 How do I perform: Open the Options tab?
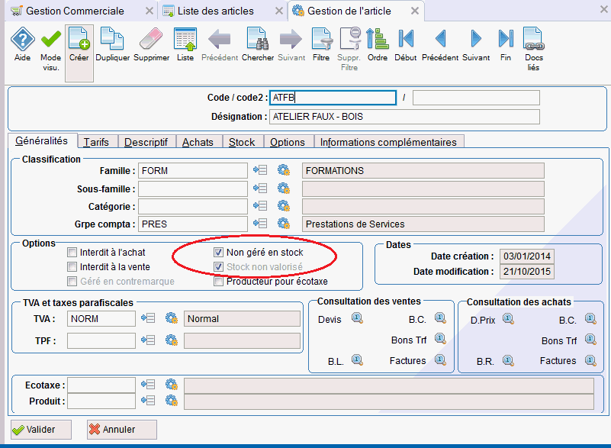click(288, 142)
